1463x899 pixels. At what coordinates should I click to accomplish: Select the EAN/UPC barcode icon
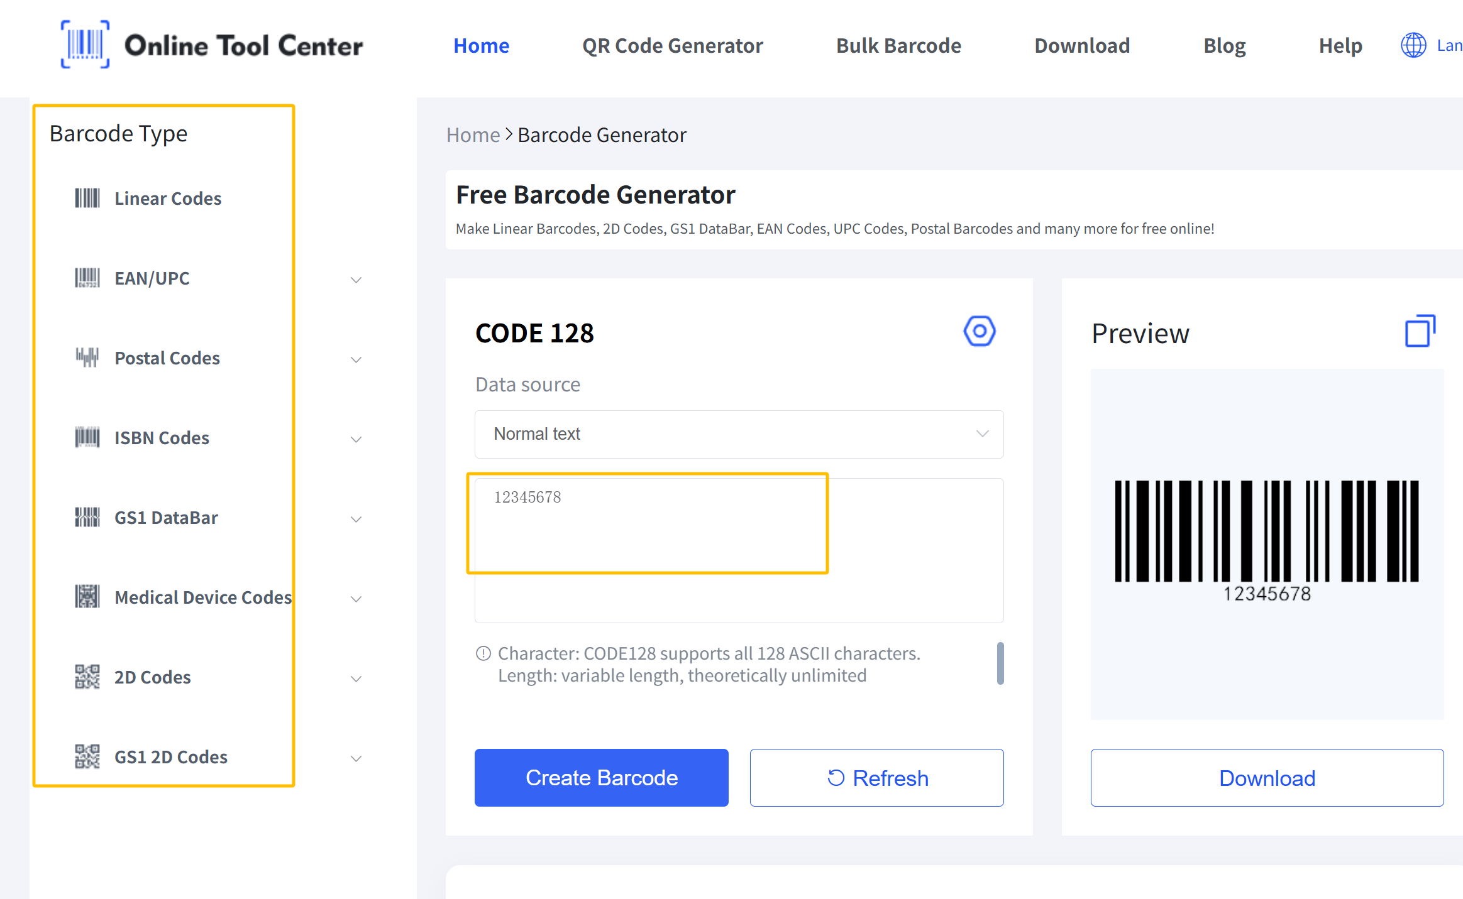(x=87, y=278)
